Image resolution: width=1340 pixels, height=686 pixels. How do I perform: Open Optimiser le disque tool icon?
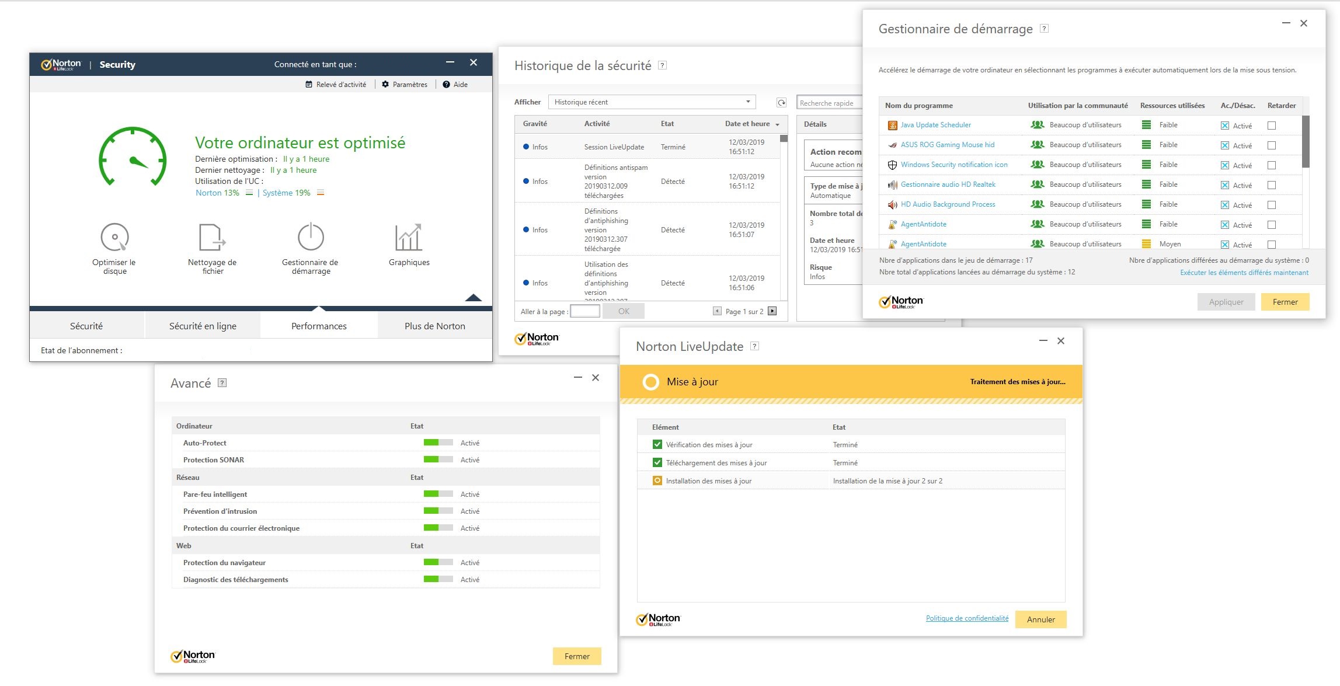(x=114, y=237)
